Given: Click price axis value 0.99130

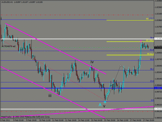Looking at the screenshot, I should 158,111.
